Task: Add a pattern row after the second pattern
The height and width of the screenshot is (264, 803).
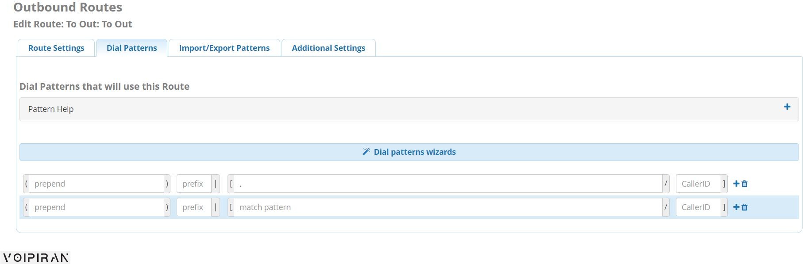Action: point(736,207)
